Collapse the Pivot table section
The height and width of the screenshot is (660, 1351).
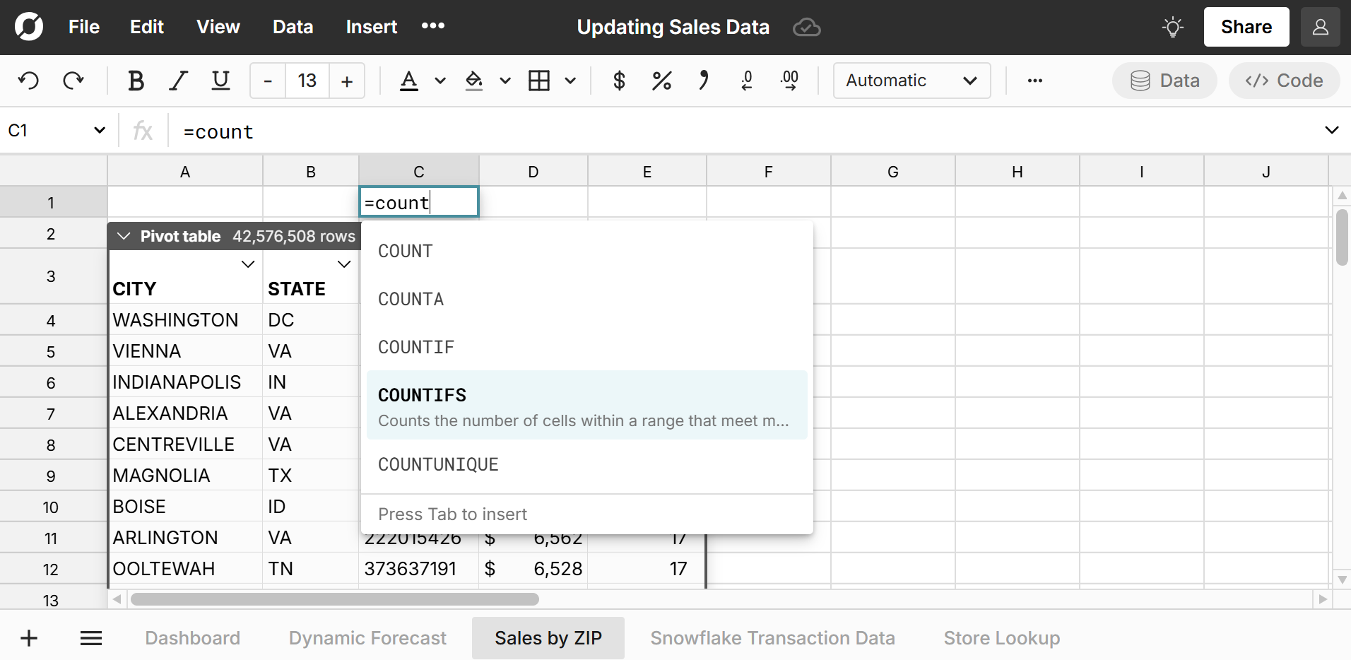(123, 236)
